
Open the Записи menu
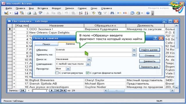click(x=69, y=8)
